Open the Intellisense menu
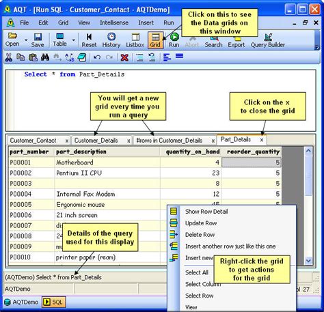 [114, 23]
